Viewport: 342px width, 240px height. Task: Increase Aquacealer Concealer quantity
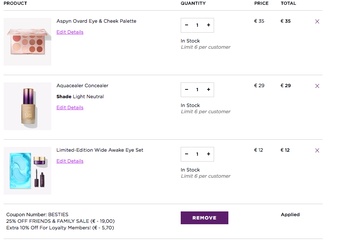pyautogui.click(x=209, y=90)
